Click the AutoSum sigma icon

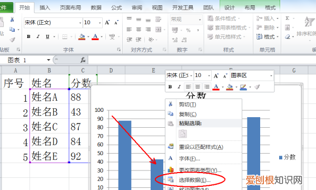click(288, 18)
